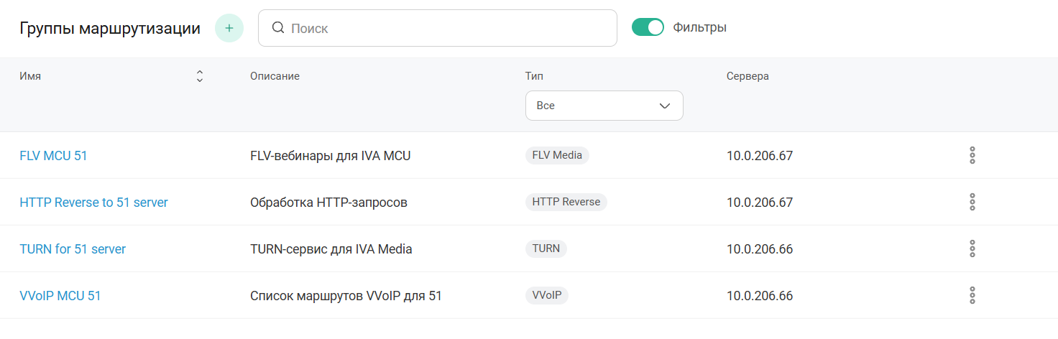Click the plus icon to add routing group
1058x339 pixels.
(x=229, y=28)
